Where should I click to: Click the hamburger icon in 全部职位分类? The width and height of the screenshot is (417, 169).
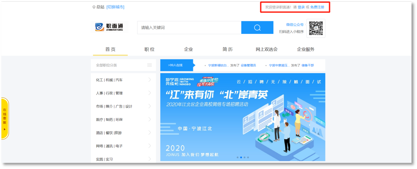coord(150,65)
